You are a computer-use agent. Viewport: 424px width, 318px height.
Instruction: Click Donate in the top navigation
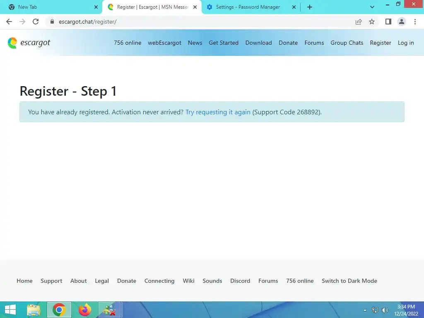click(x=288, y=43)
